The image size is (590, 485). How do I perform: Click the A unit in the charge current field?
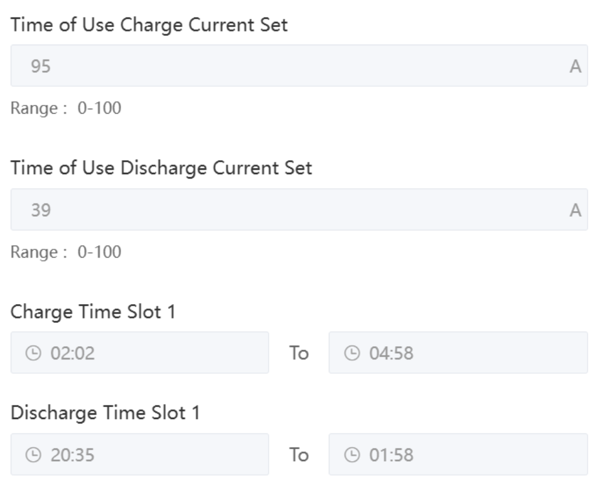click(574, 67)
